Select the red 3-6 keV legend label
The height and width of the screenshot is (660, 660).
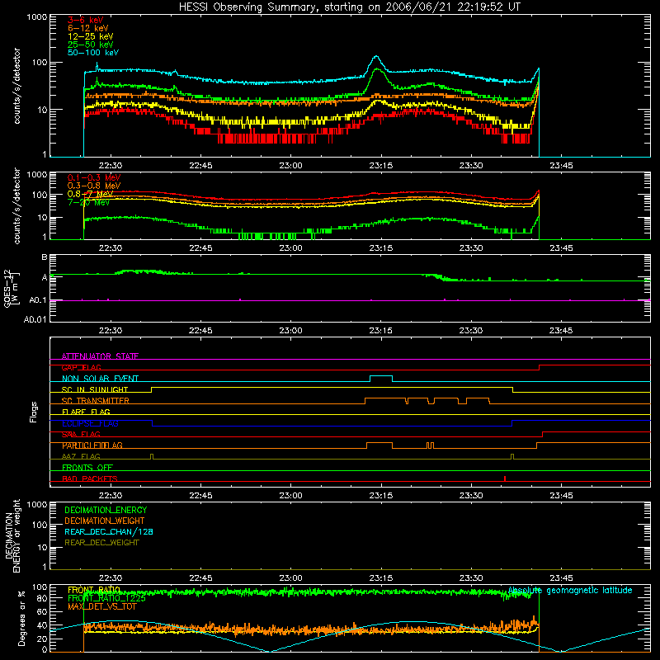click(x=86, y=20)
